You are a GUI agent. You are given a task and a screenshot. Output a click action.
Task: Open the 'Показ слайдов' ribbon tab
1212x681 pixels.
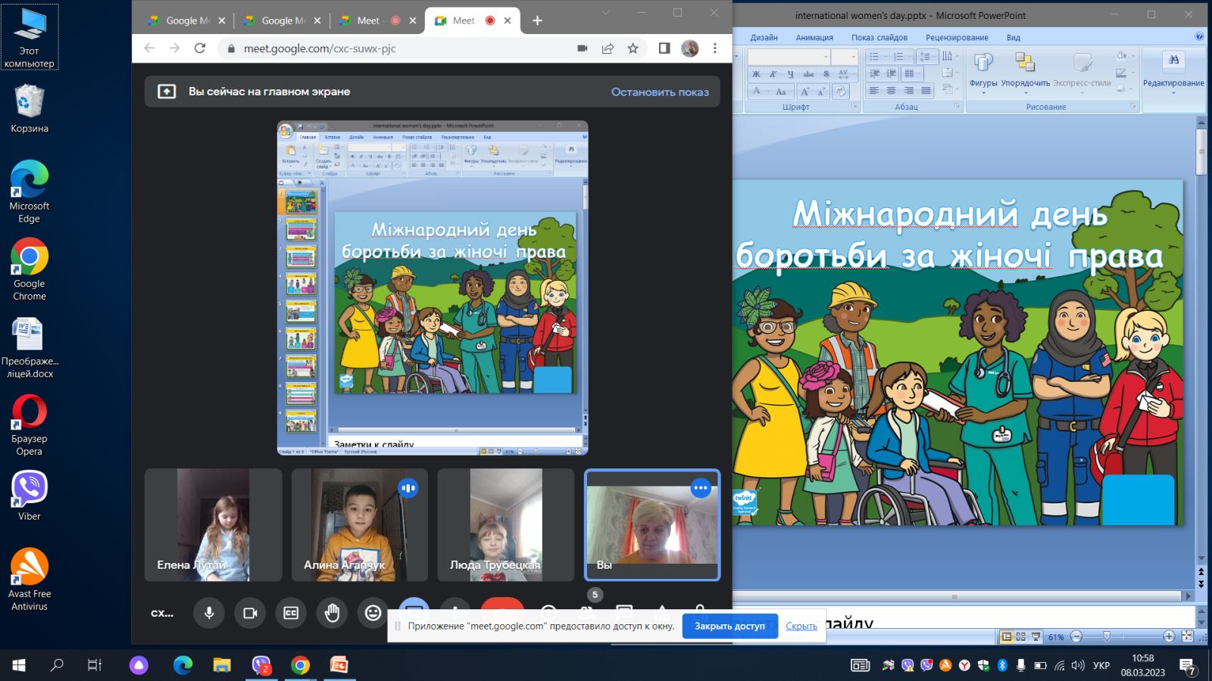point(879,37)
